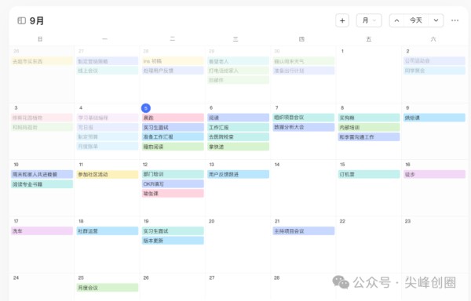Open the 洗车 event

pos(42,231)
